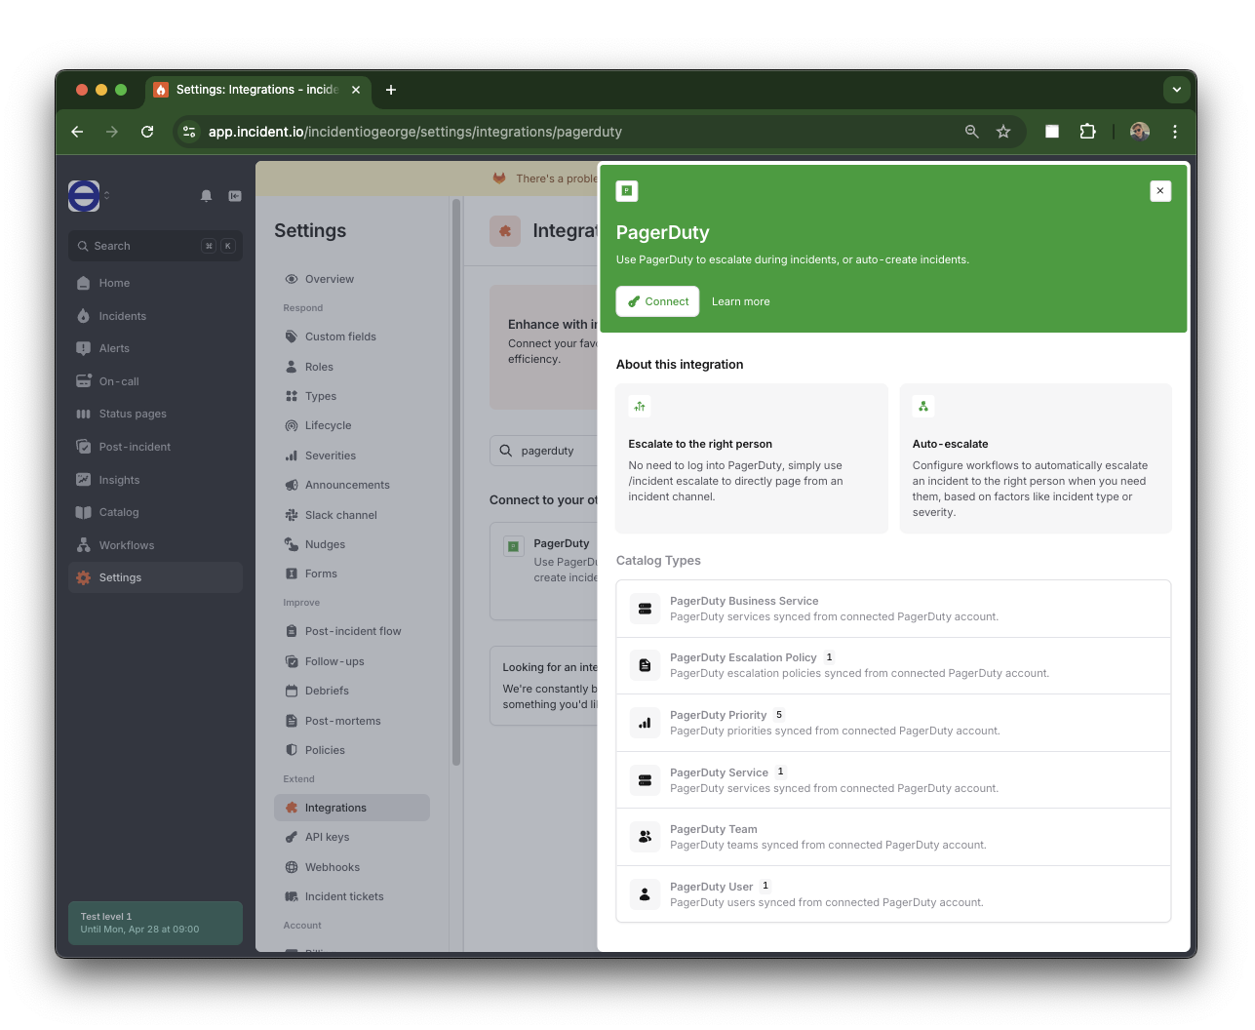Open API keys settings

pyautogui.click(x=352, y=837)
